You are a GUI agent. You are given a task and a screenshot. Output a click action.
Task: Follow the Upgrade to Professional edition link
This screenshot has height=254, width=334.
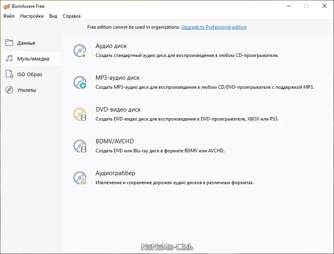(x=214, y=27)
